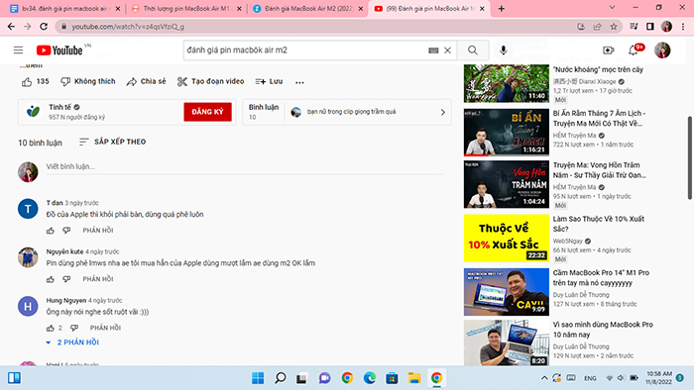The width and height of the screenshot is (694, 390).
Task: Open a new browser tab
Action: [501, 8]
